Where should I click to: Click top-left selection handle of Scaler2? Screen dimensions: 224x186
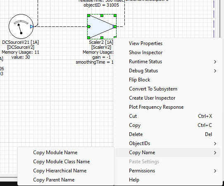[x=89, y=15]
